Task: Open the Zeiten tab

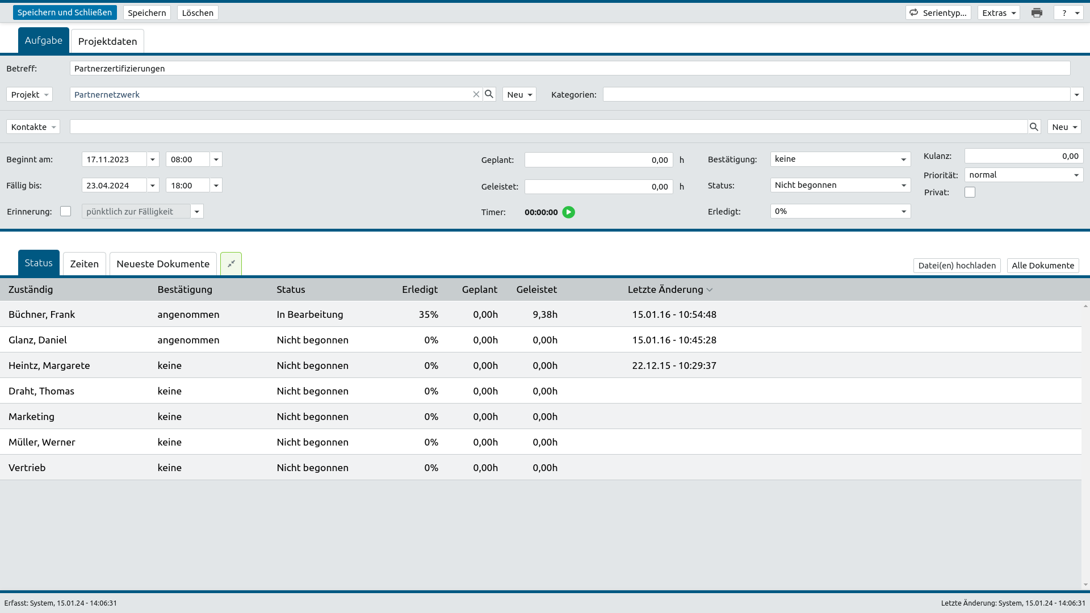Action: click(x=85, y=264)
